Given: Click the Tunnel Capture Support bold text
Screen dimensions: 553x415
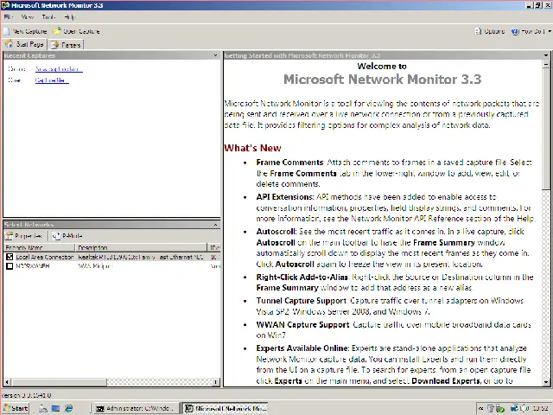Looking at the screenshot, I should pyautogui.click(x=302, y=301).
